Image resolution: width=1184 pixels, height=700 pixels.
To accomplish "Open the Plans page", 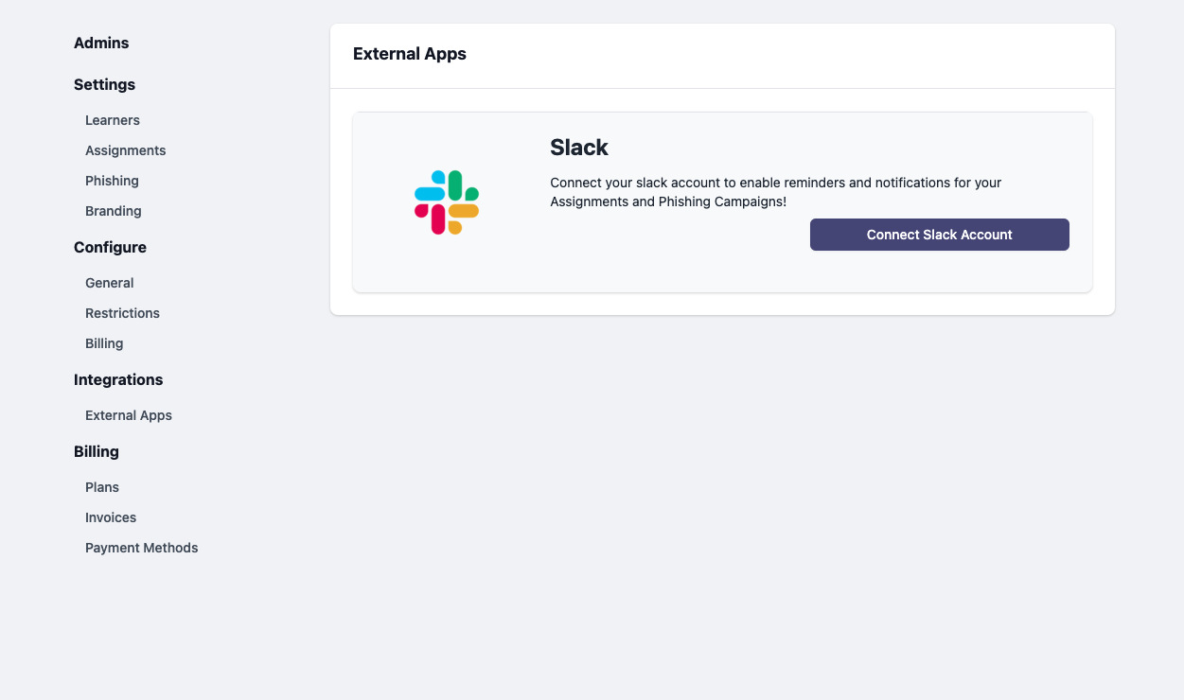I will pyautogui.click(x=102, y=487).
